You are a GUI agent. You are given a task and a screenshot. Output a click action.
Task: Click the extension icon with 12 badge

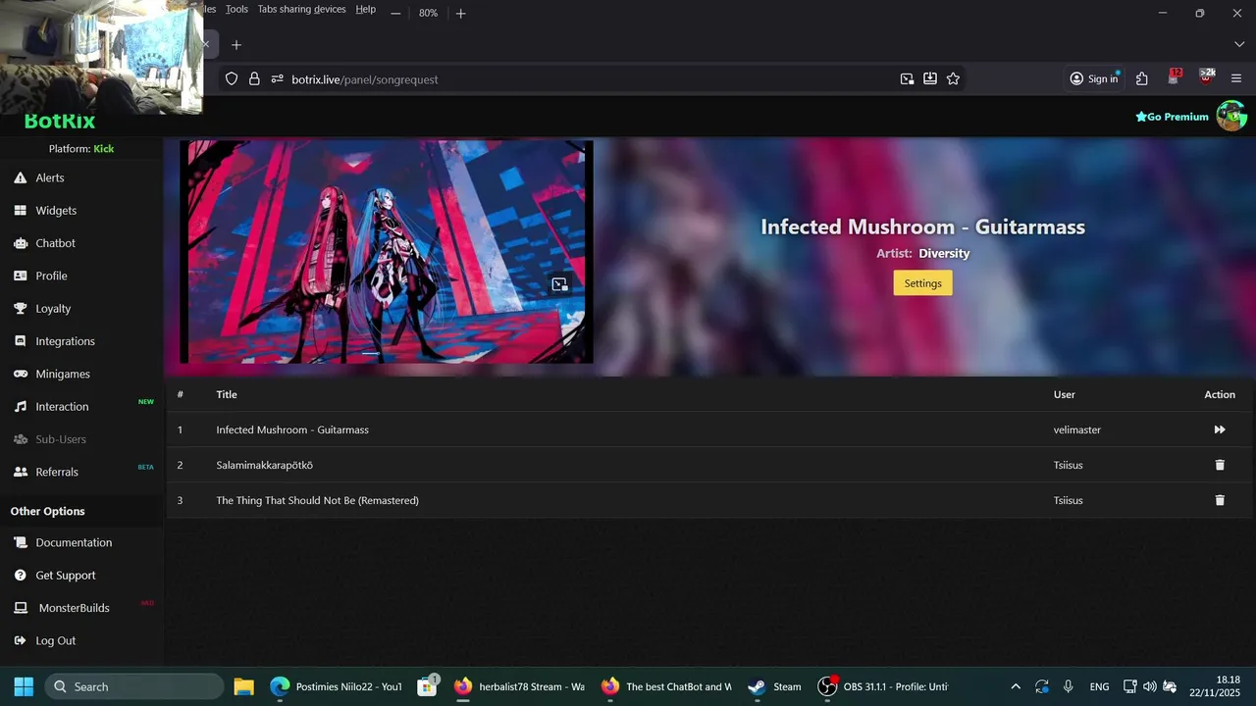click(1174, 77)
